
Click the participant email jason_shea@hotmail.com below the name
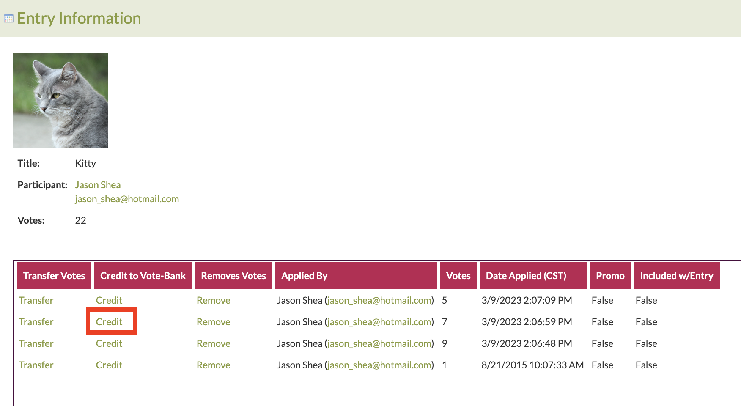(x=127, y=199)
